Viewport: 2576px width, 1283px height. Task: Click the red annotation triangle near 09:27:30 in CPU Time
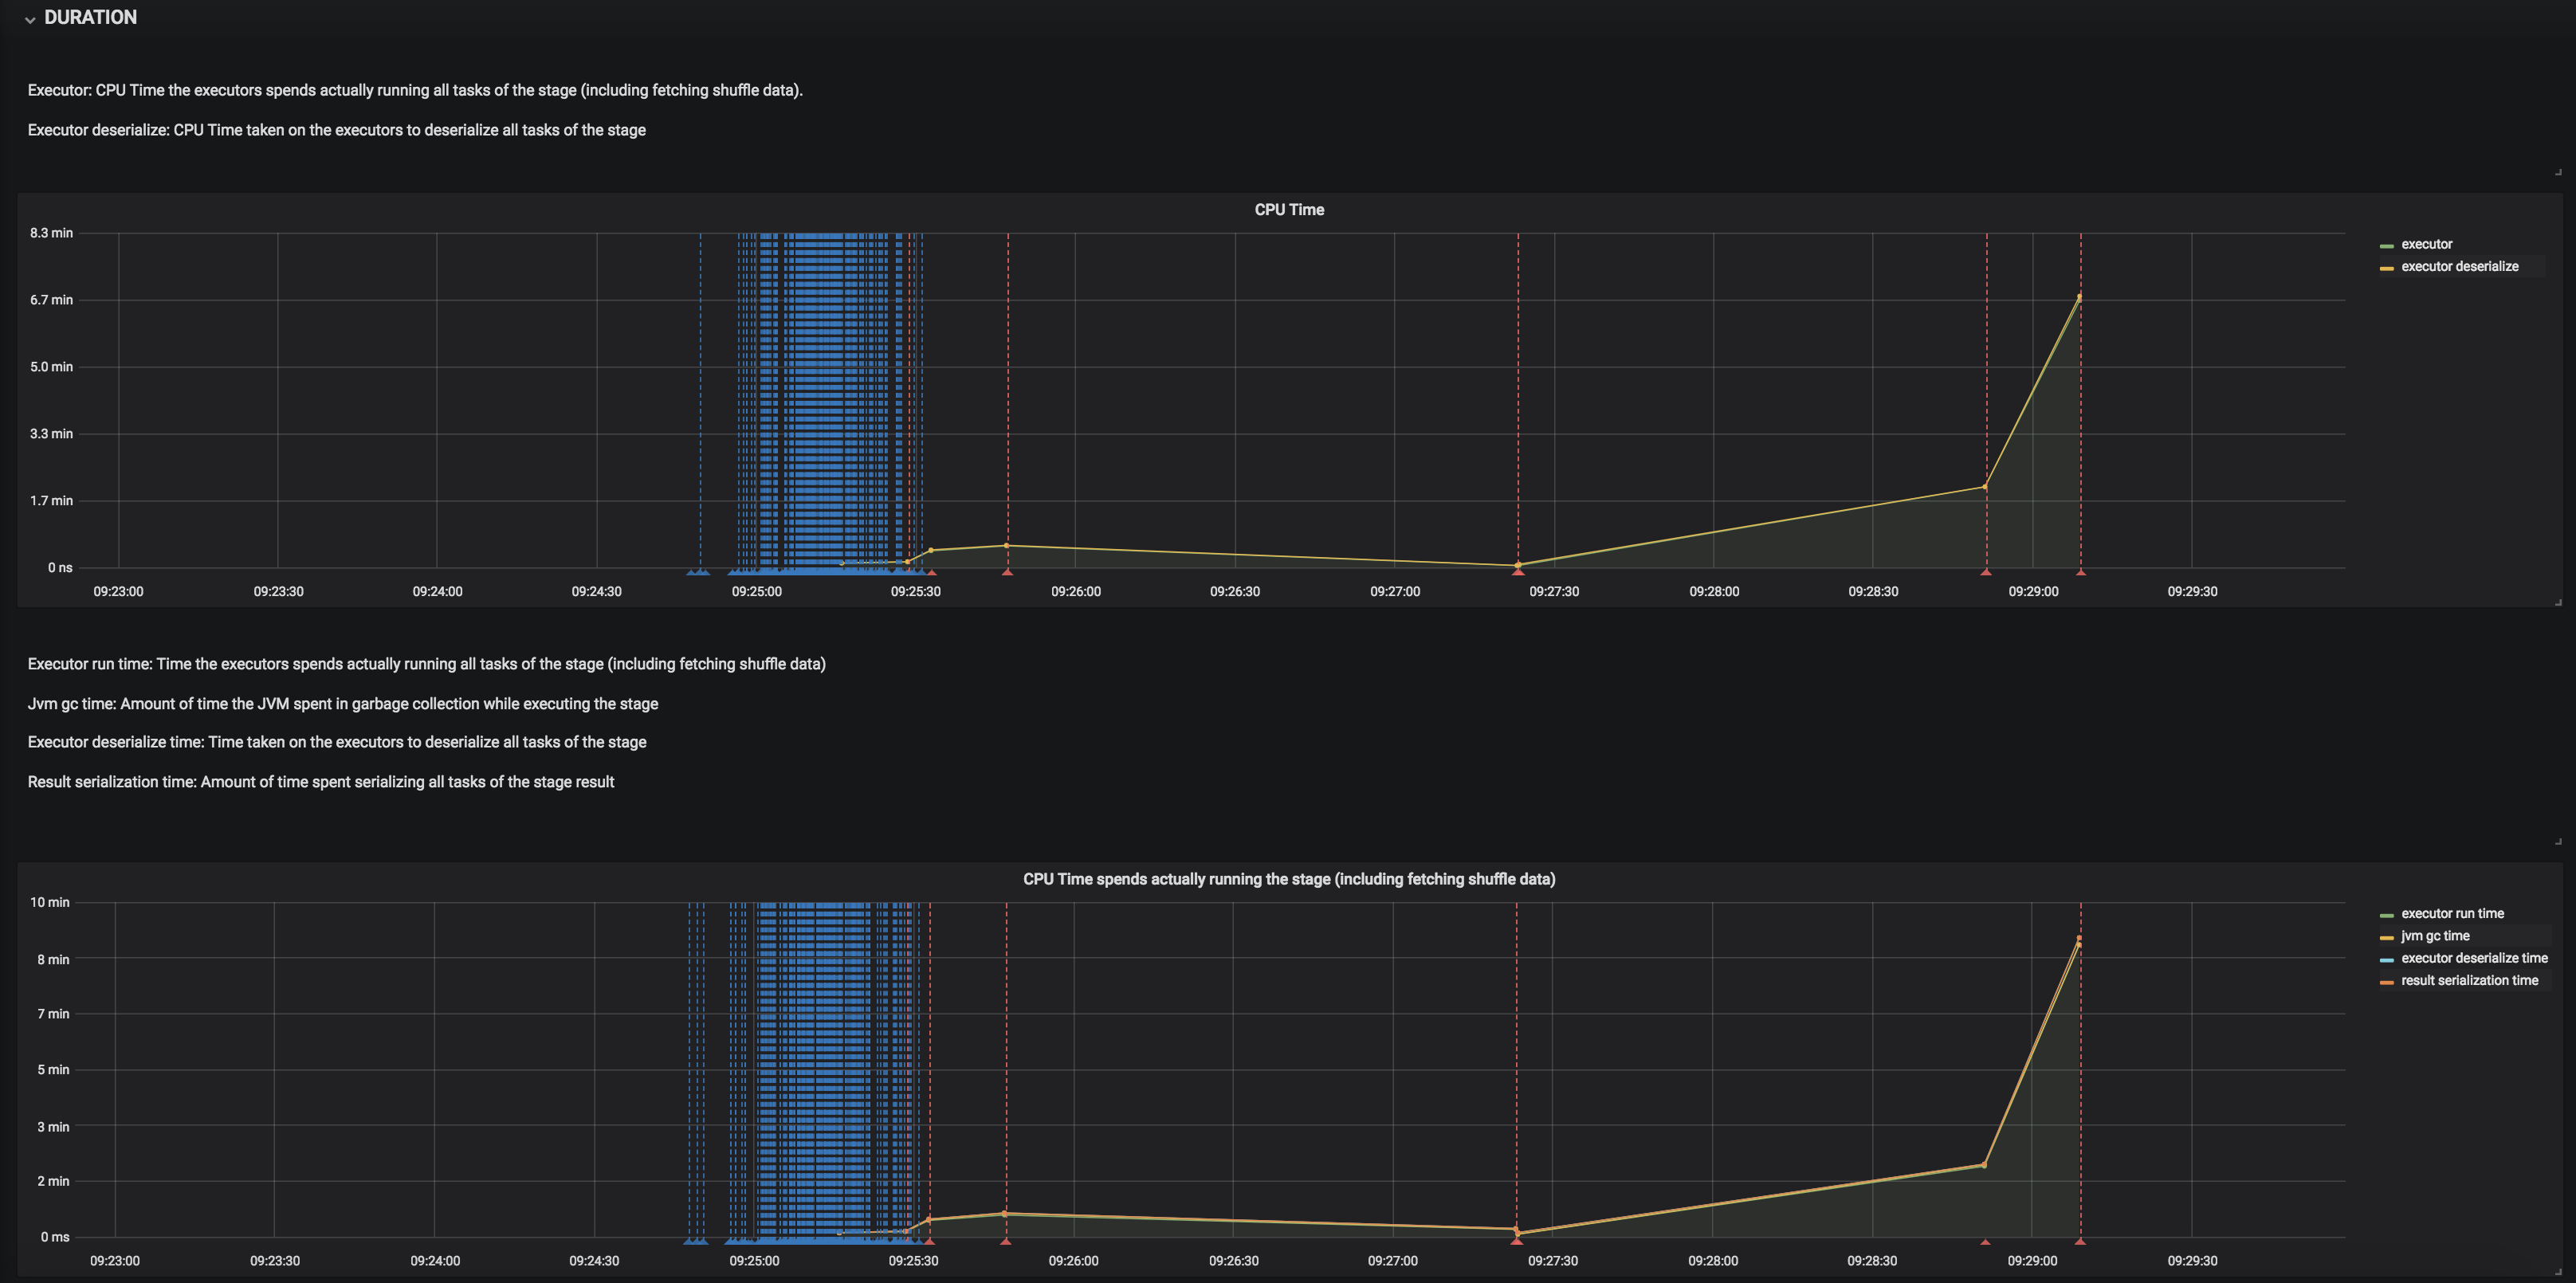(x=1517, y=572)
